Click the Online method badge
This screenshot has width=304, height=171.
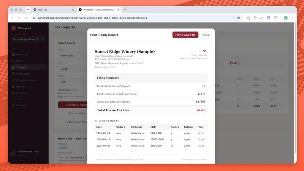click(63, 148)
